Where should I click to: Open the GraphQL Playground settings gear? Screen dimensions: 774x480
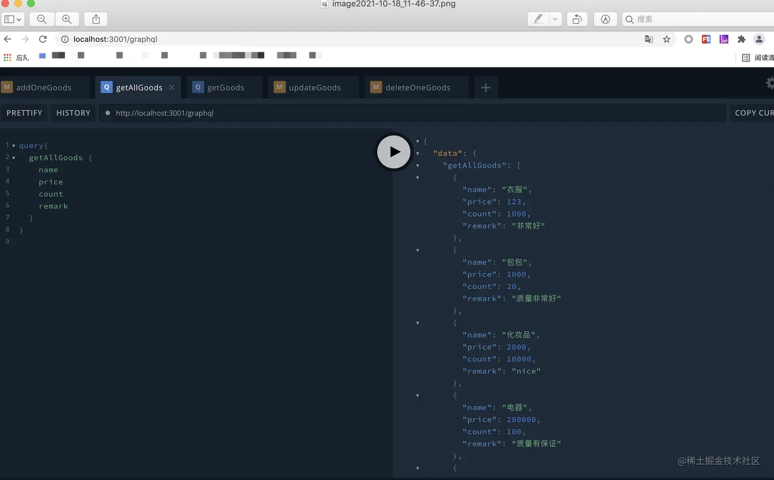click(770, 82)
